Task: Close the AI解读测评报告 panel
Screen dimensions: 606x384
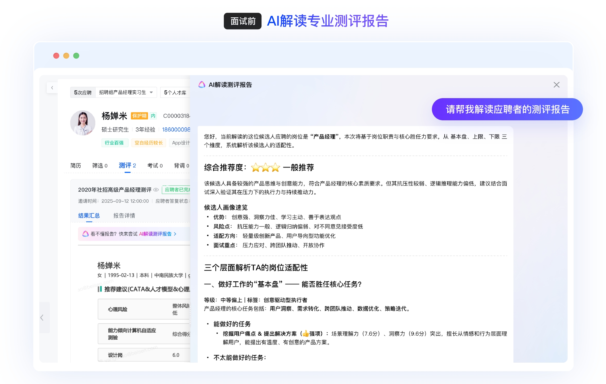Action: tap(556, 85)
